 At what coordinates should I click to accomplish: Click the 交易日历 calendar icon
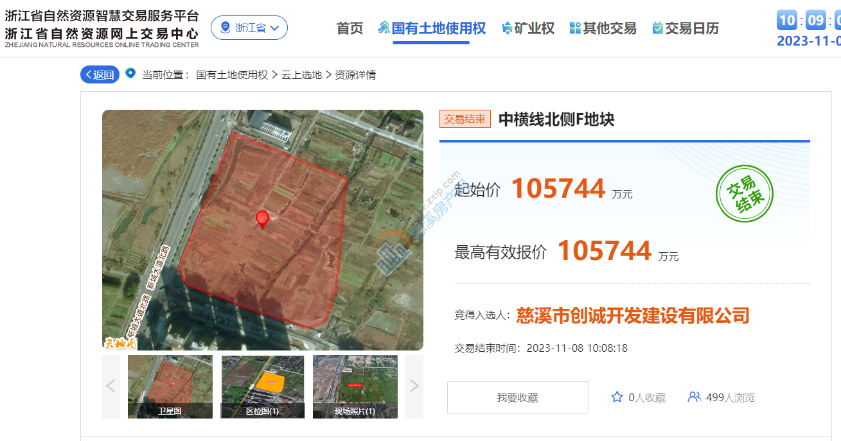pyautogui.click(x=657, y=28)
